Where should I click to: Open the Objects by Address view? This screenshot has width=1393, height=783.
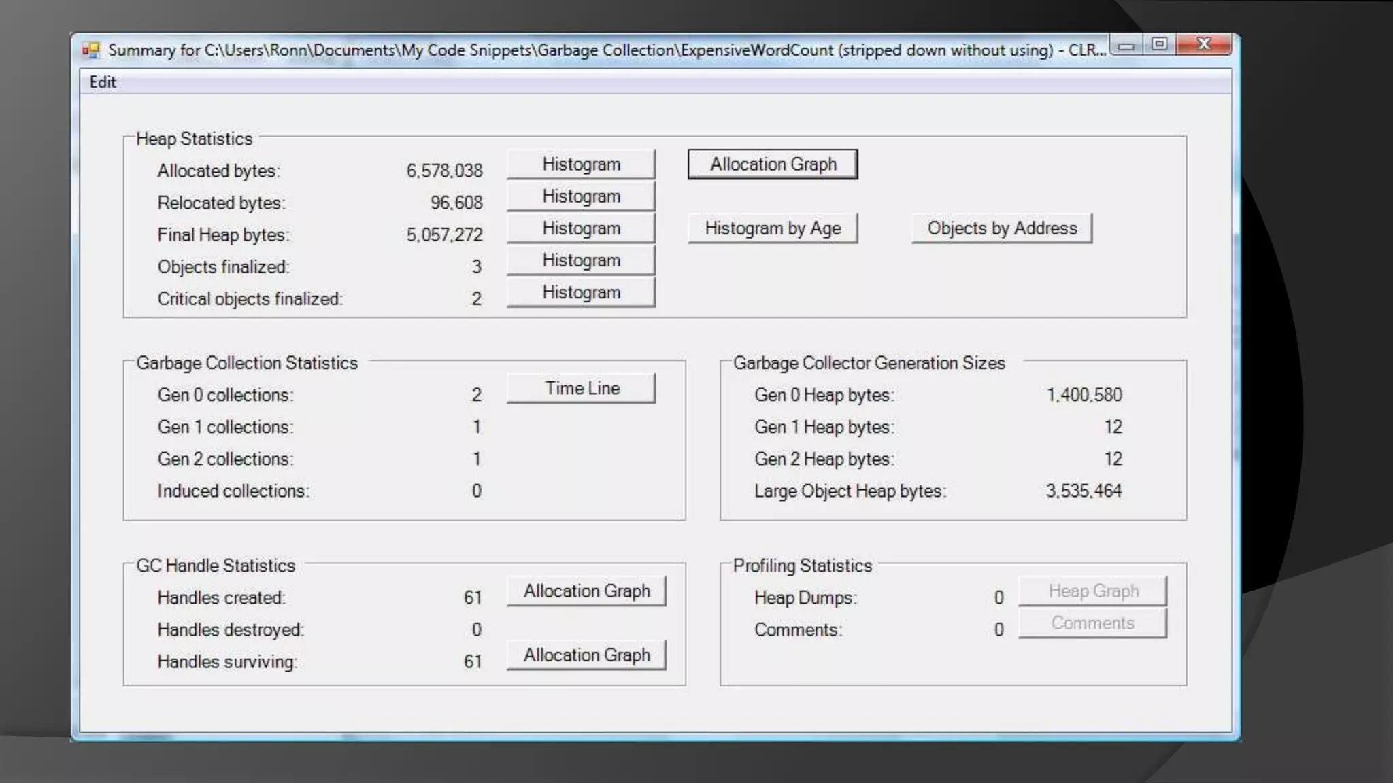[x=1002, y=228]
